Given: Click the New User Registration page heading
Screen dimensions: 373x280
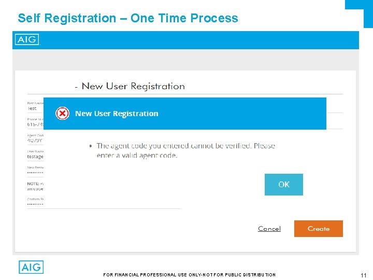Looking at the screenshot, I should (x=133, y=86).
